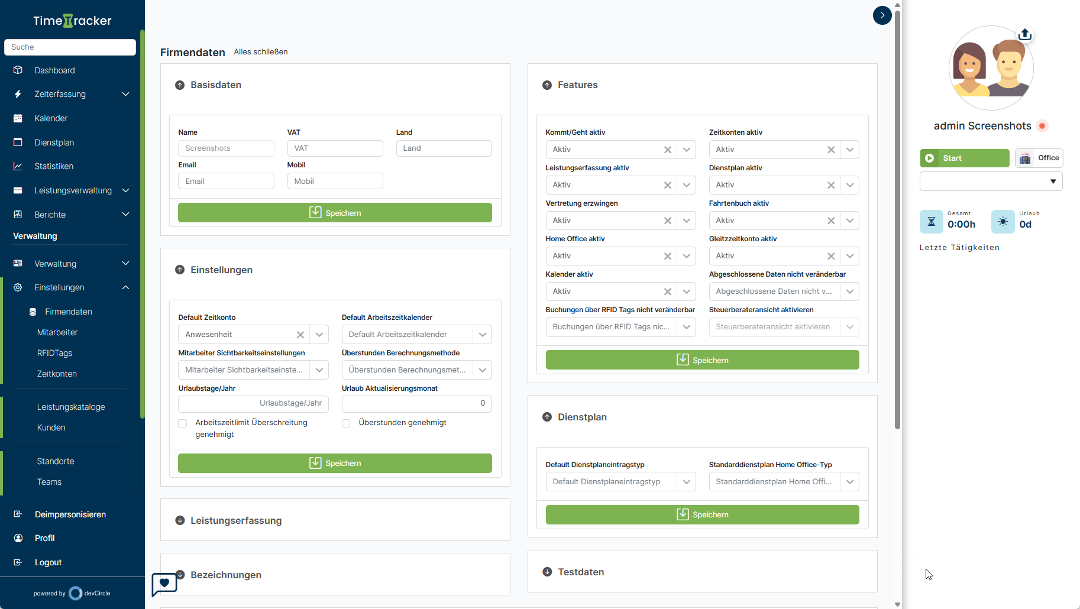The height and width of the screenshot is (609, 1080).
Task: Open the feedback heart chat bubble
Action: pyautogui.click(x=164, y=584)
